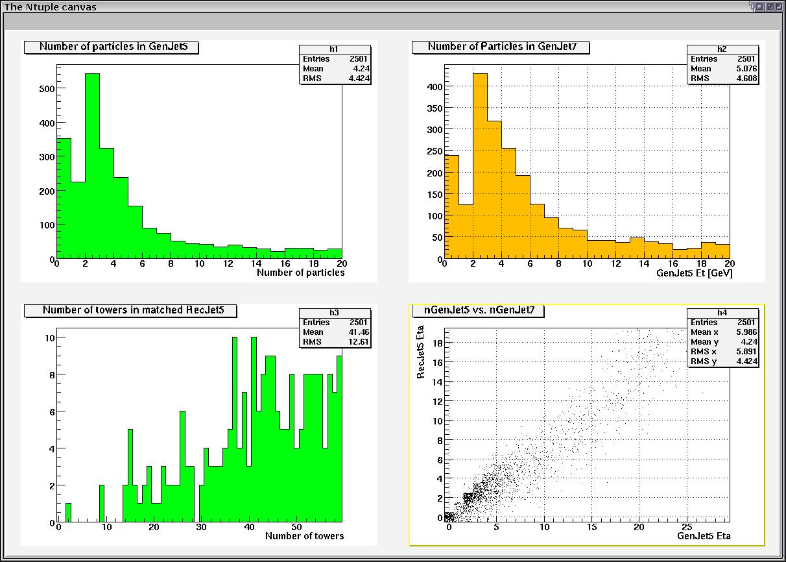
Task: Select the "nGenJet5 vs. nGenJet7" plot title
Action: 479,310
